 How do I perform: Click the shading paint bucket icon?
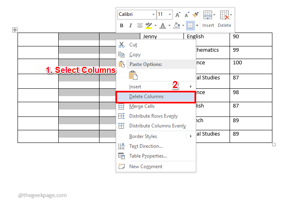click(177, 26)
